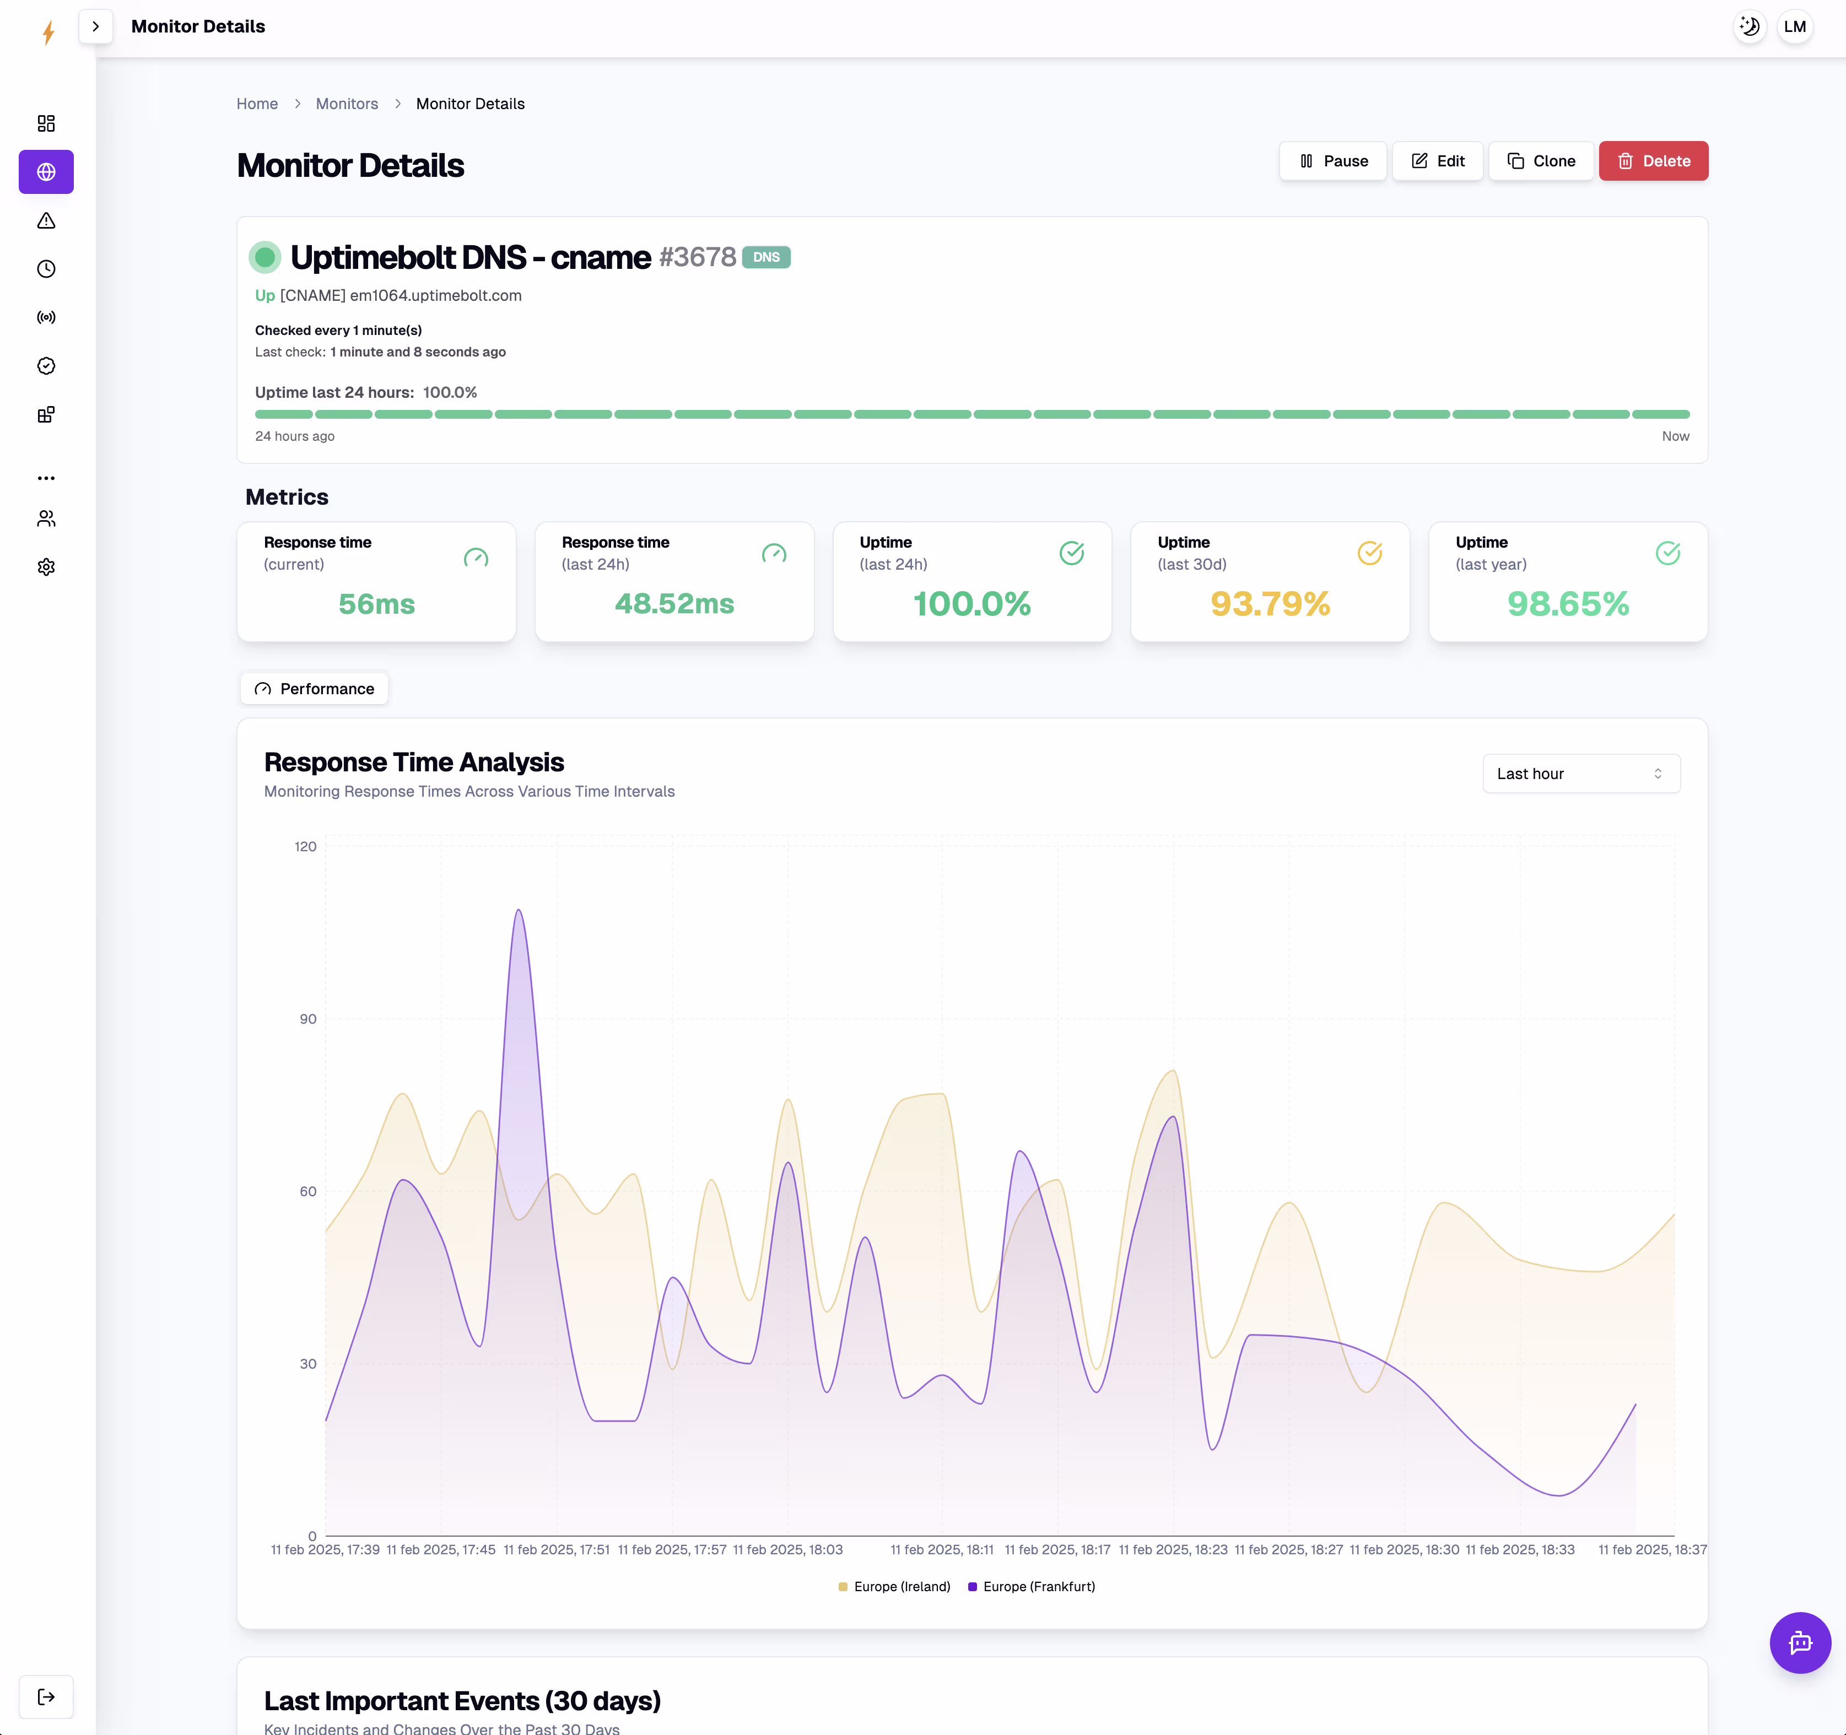Toggle the Europe (Ireland) chart series

[x=893, y=1586]
